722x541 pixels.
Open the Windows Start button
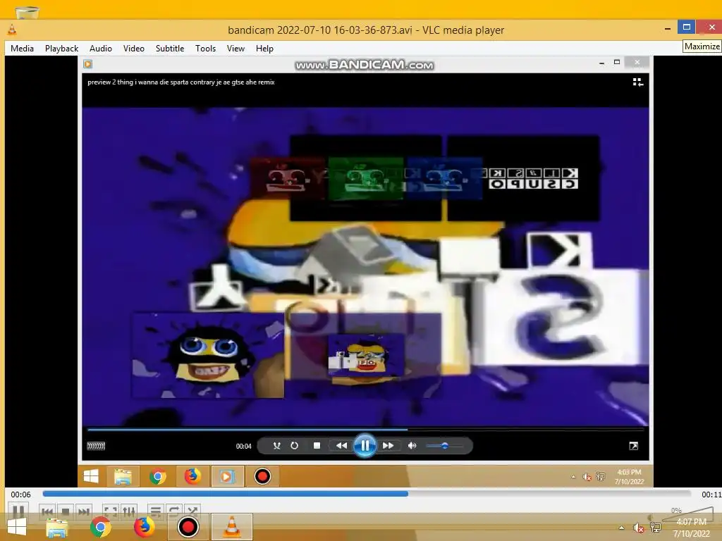click(17, 527)
